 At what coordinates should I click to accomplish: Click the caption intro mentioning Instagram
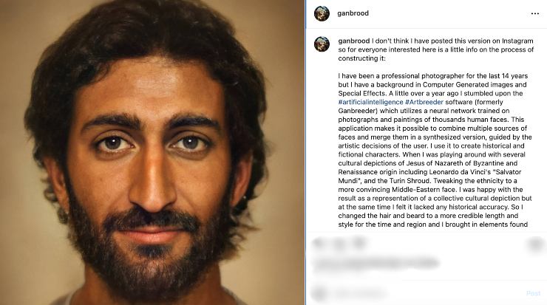(435, 49)
